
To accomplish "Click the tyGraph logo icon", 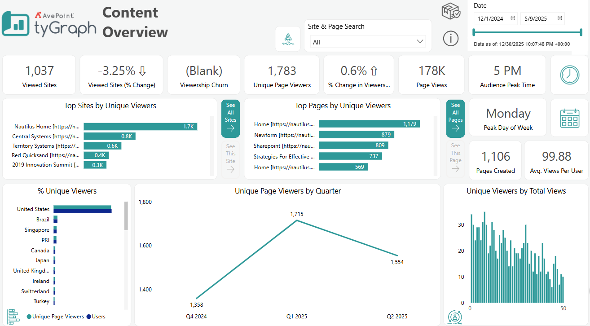I will tap(16, 23).
